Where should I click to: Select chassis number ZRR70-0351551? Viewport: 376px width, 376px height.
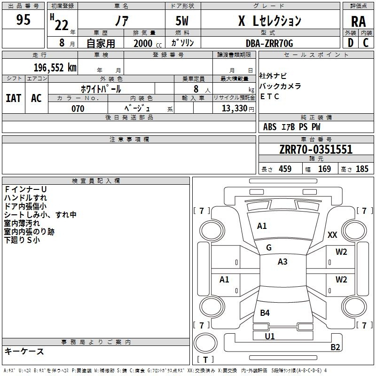[316, 149]
